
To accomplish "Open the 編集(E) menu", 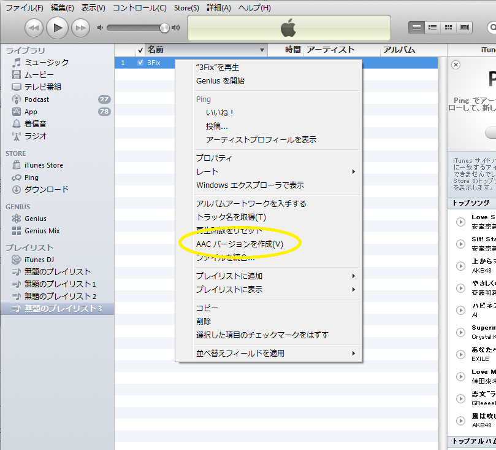I will (x=63, y=8).
